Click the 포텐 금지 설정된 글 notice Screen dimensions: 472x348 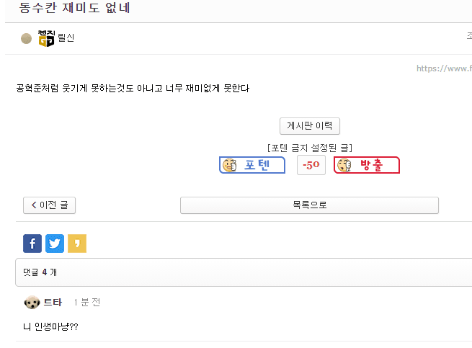click(x=310, y=148)
